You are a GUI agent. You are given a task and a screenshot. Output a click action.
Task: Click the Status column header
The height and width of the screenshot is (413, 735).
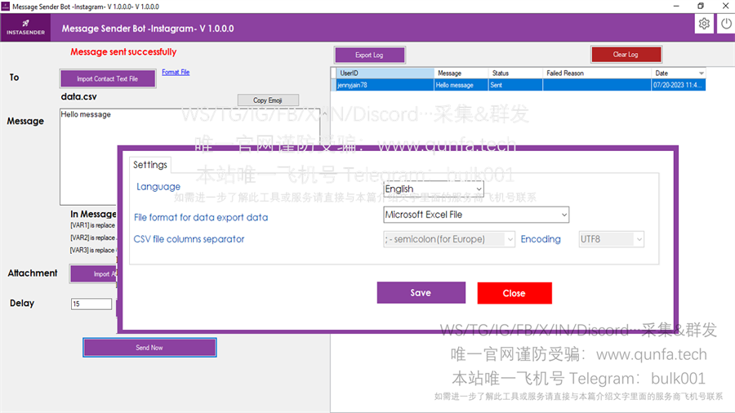(x=515, y=73)
